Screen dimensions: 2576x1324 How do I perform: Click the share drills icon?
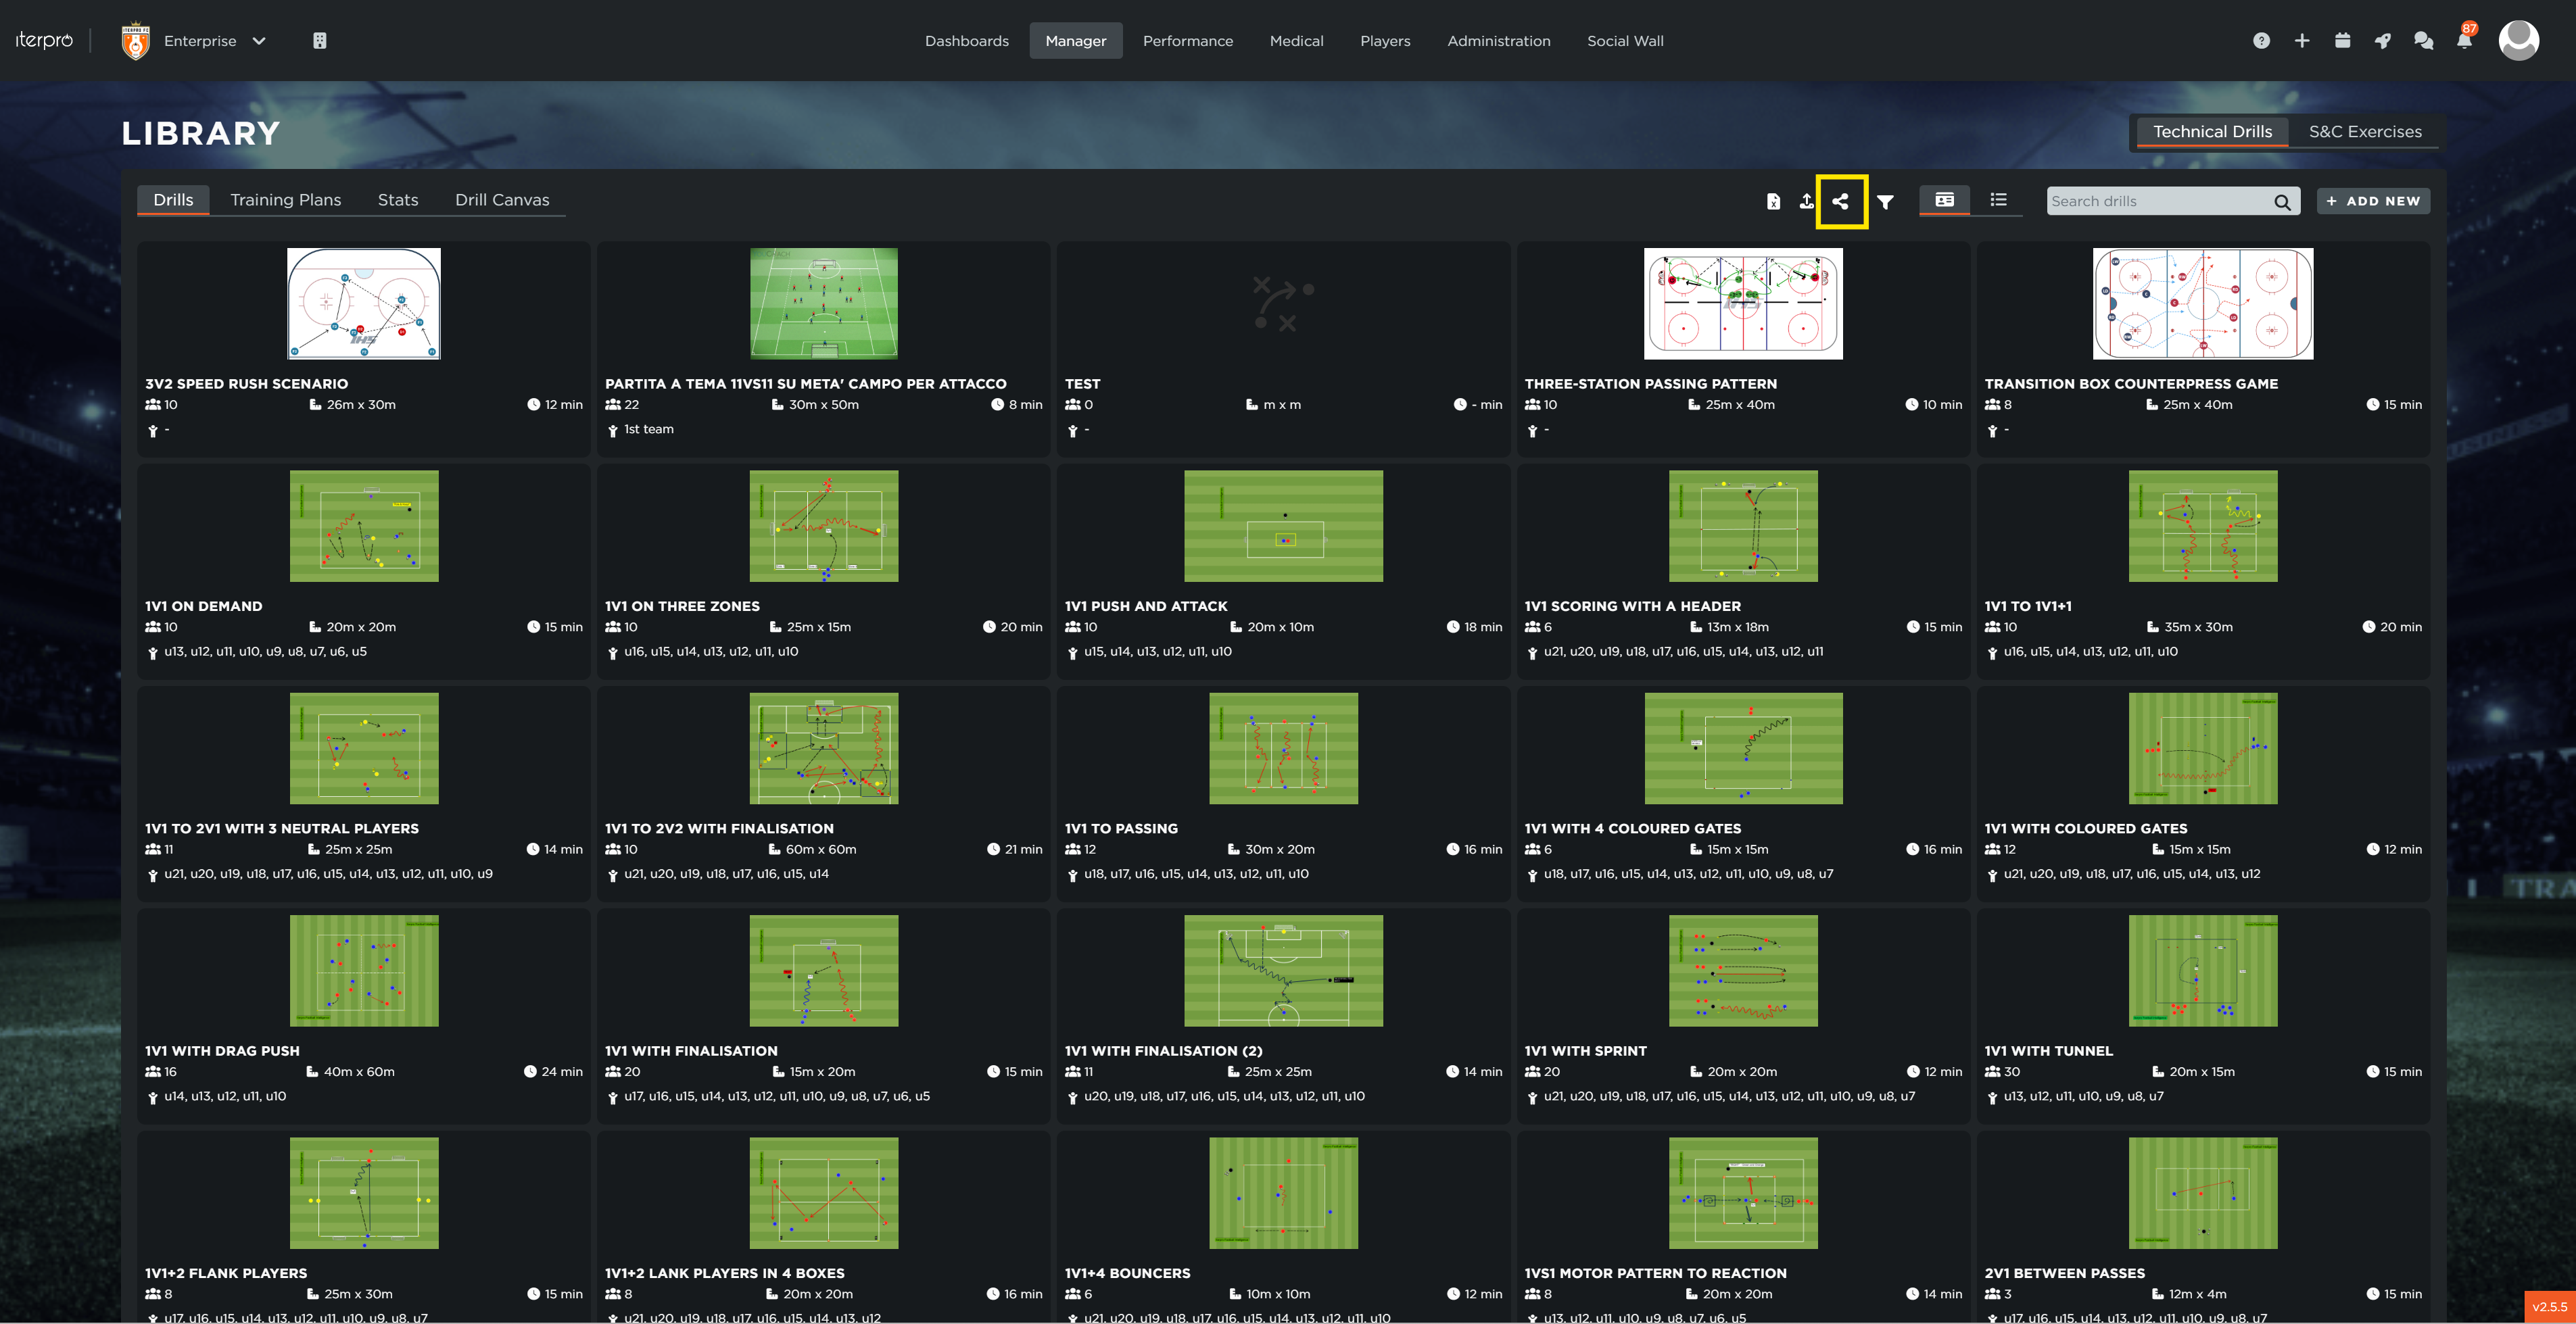pos(1840,201)
